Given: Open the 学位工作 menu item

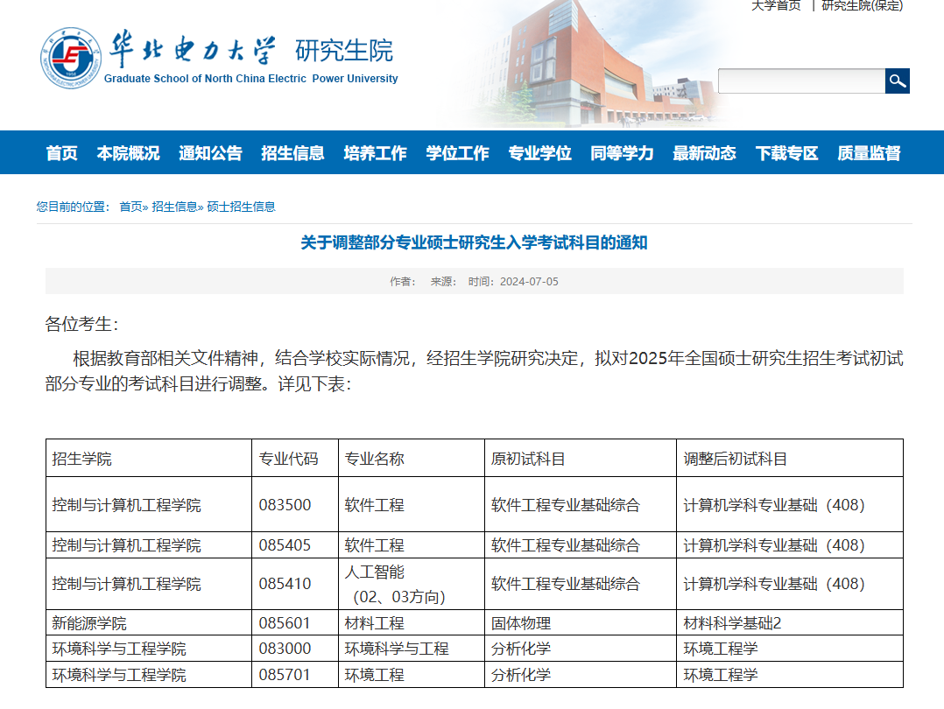Looking at the screenshot, I should coord(457,153).
